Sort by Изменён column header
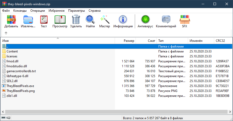 point(201,41)
